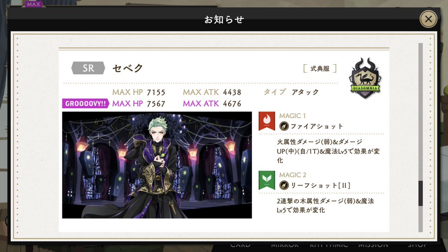Click the MAX badge at top left

34,5
